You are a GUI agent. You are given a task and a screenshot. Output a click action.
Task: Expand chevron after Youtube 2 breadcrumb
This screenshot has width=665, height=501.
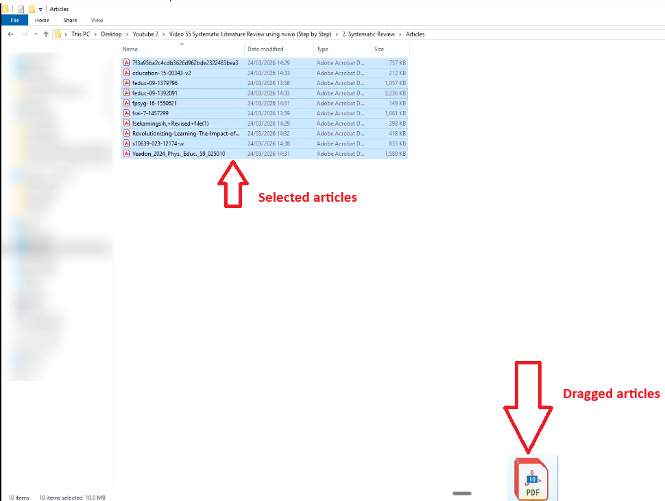point(164,34)
